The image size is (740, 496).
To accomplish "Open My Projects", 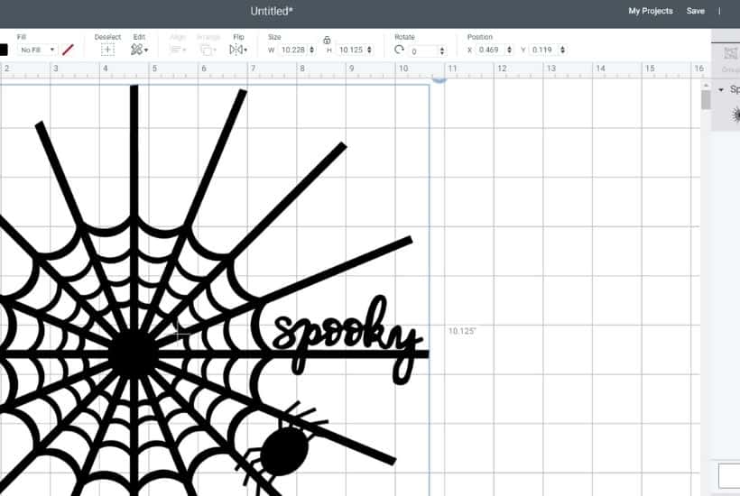I will point(651,11).
